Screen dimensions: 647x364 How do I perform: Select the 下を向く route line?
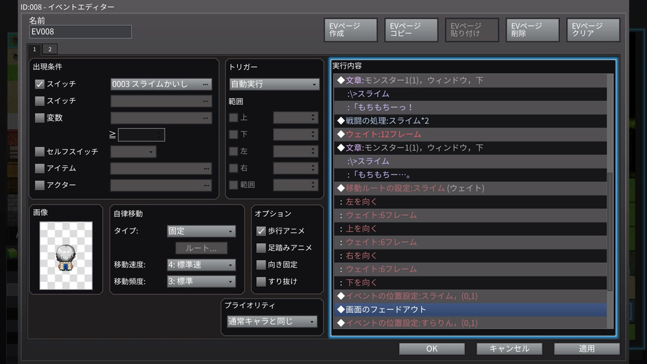pos(470,282)
